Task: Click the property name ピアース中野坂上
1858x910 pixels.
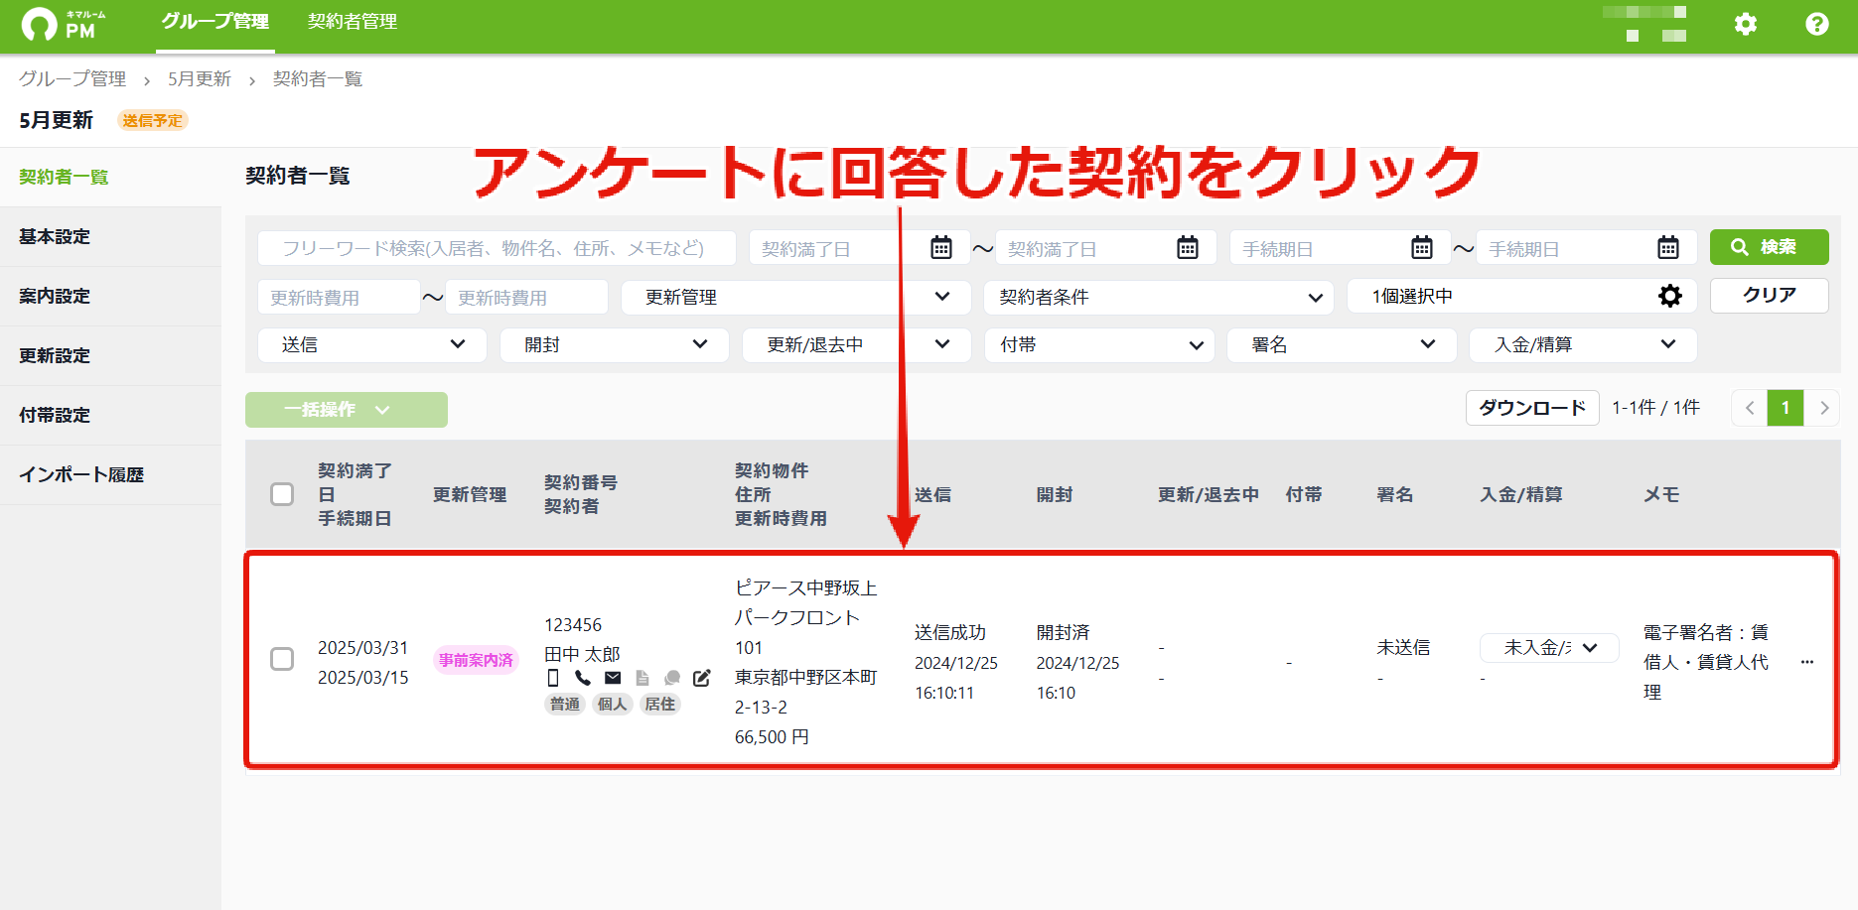Action: pyautogui.click(x=806, y=587)
